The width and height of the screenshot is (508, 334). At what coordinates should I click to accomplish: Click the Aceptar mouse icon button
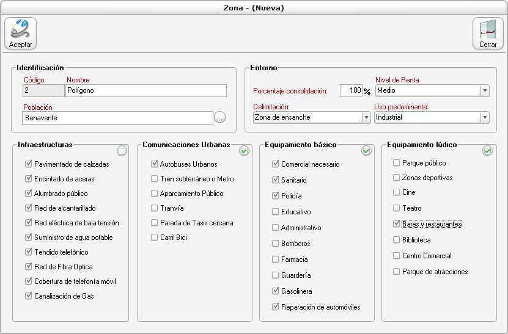tap(21, 33)
